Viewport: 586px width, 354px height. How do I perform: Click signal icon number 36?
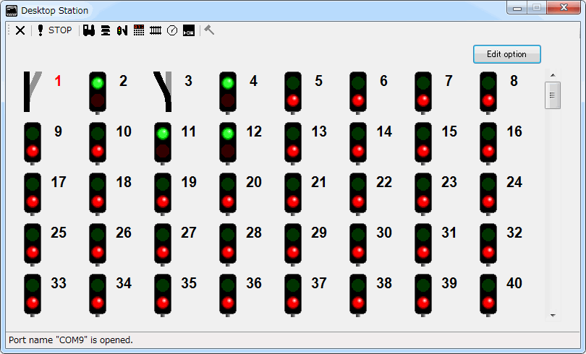[x=228, y=295]
